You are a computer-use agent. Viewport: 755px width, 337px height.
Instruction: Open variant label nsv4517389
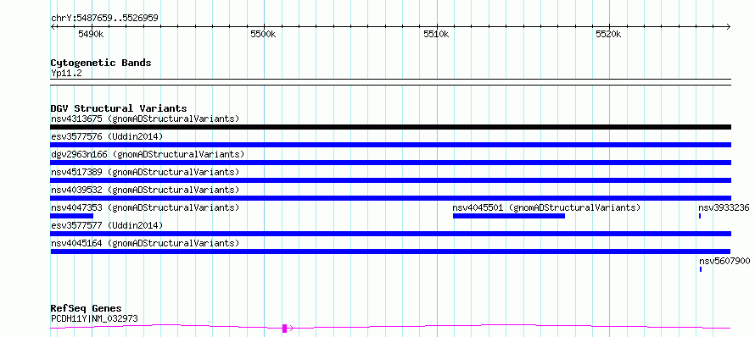pyautogui.click(x=145, y=172)
